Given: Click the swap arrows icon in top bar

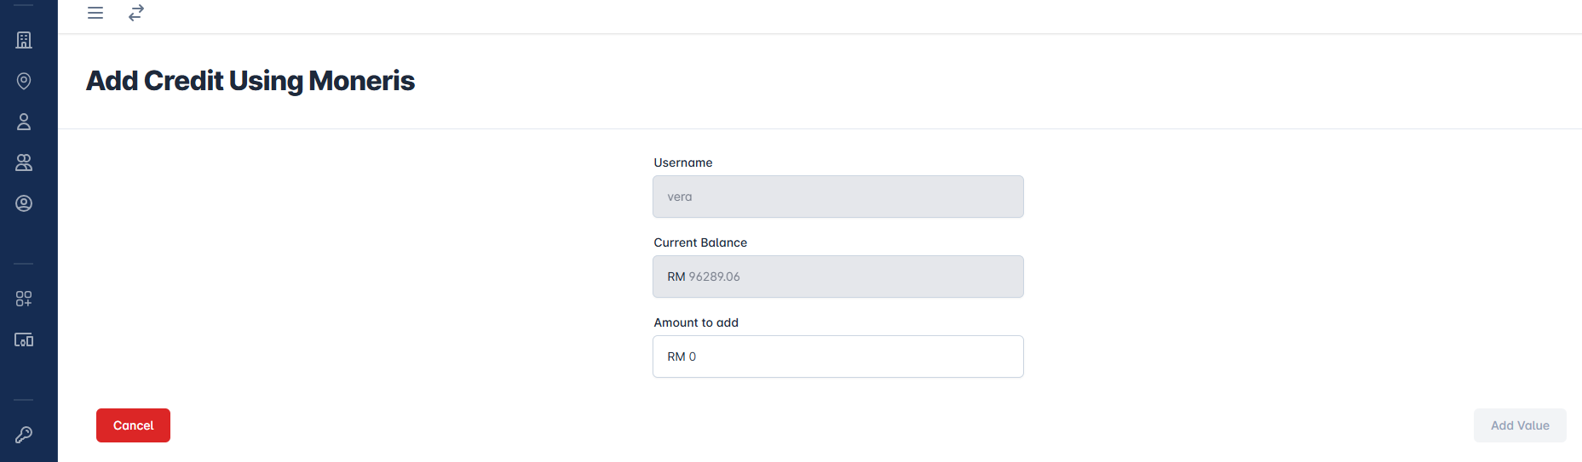Looking at the screenshot, I should [x=136, y=13].
